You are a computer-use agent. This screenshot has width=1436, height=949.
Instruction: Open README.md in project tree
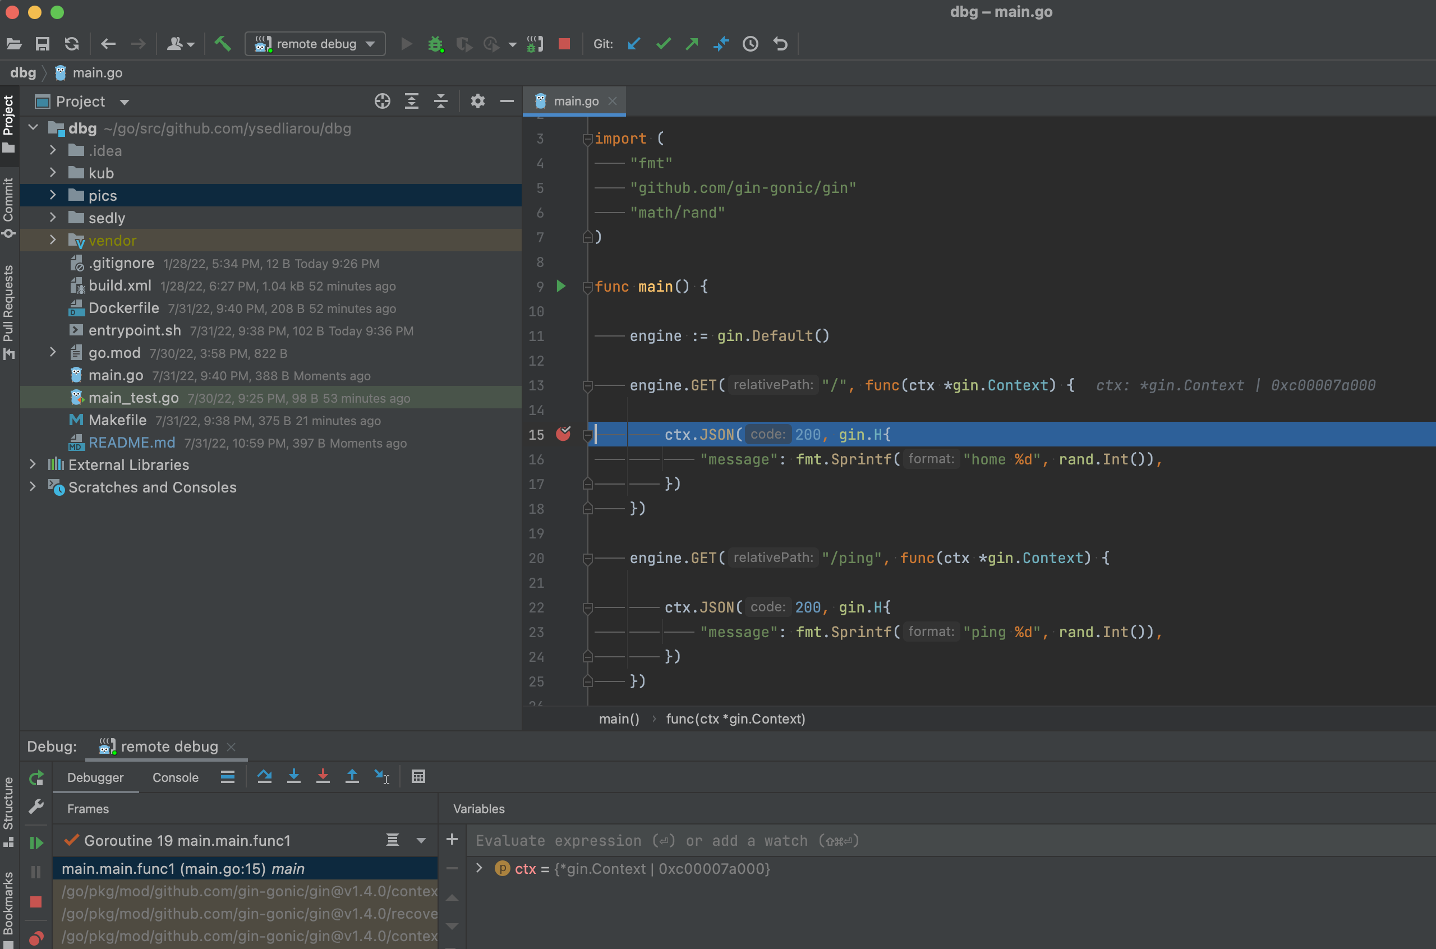pyautogui.click(x=131, y=443)
